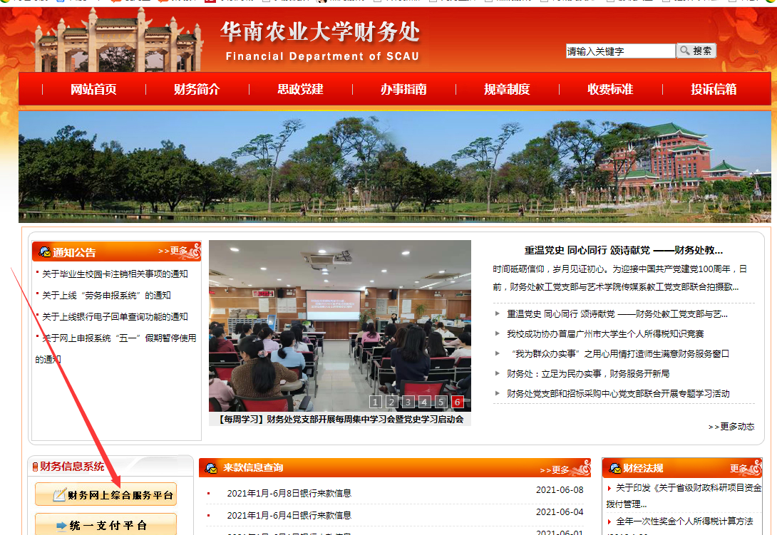Select slide 1 in the image carousel
Screen dimensions: 777x535
click(x=376, y=402)
